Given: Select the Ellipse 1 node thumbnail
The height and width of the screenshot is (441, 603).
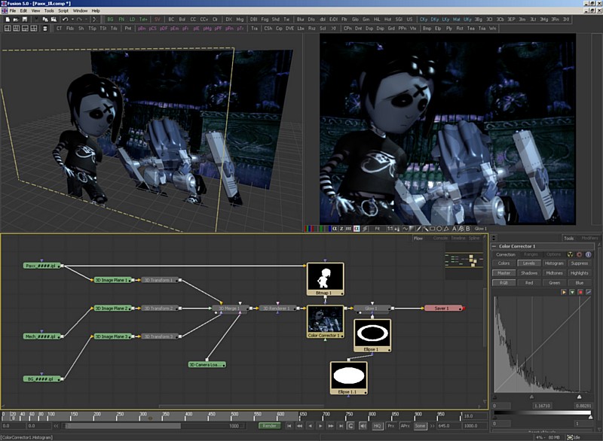Looking at the screenshot, I should tap(372, 336).
